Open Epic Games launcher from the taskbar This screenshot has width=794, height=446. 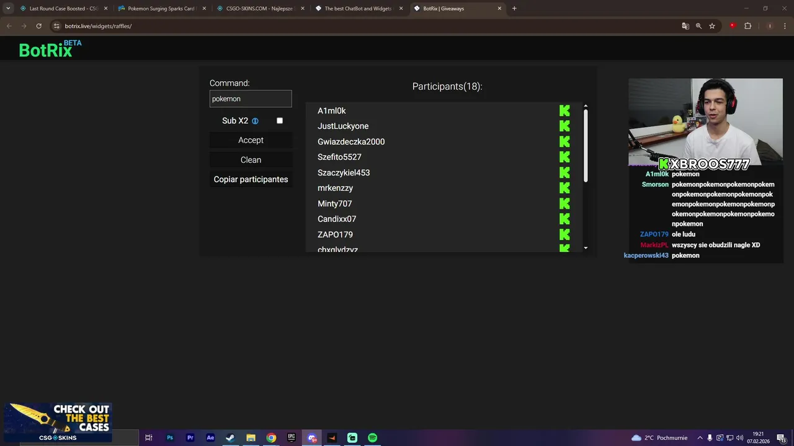pos(292,438)
